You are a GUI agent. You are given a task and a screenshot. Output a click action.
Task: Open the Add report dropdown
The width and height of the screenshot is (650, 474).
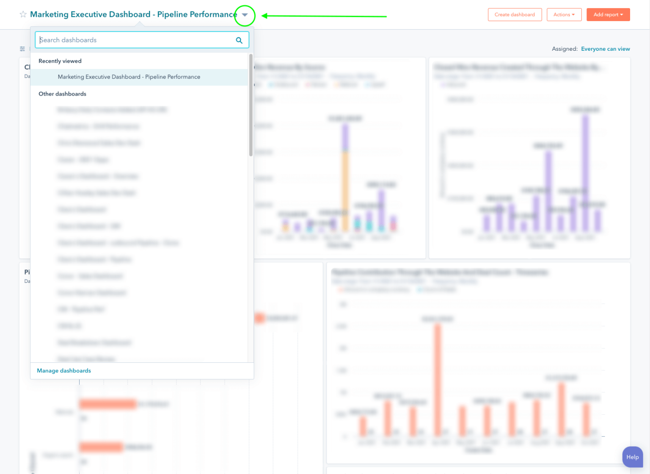point(608,14)
